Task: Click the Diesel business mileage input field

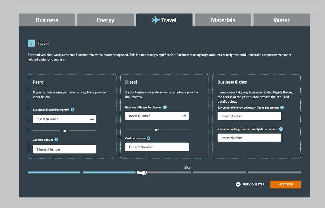Action: click(157, 116)
